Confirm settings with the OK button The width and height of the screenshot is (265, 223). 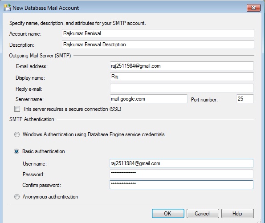(x=168, y=213)
